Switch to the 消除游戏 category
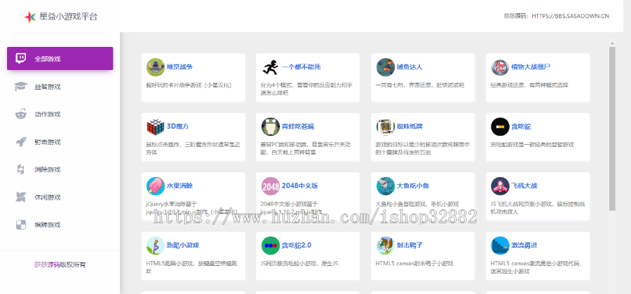The width and height of the screenshot is (631, 294). point(60,169)
